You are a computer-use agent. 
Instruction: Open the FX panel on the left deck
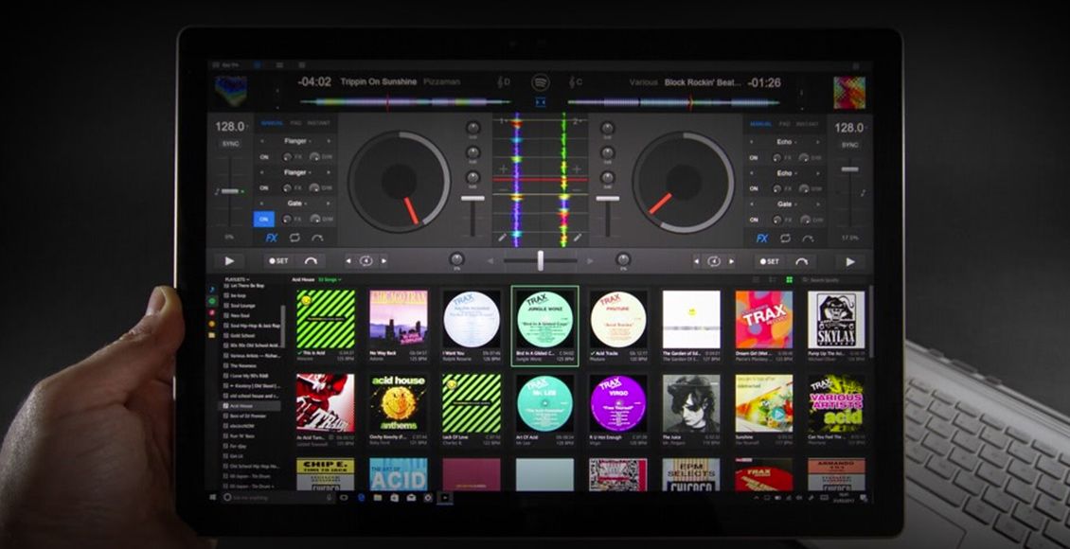pyautogui.click(x=272, y=238)
